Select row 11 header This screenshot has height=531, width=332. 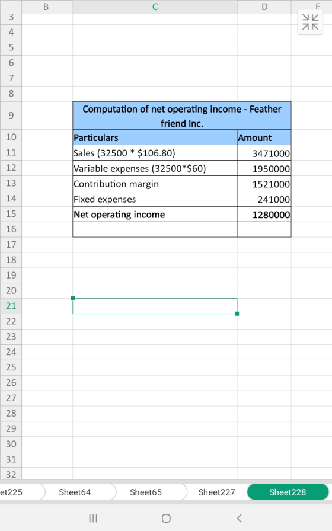pos(11,153)
